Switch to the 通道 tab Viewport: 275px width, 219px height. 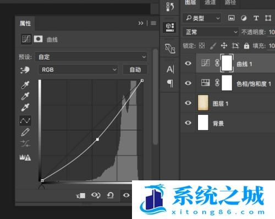210,3
